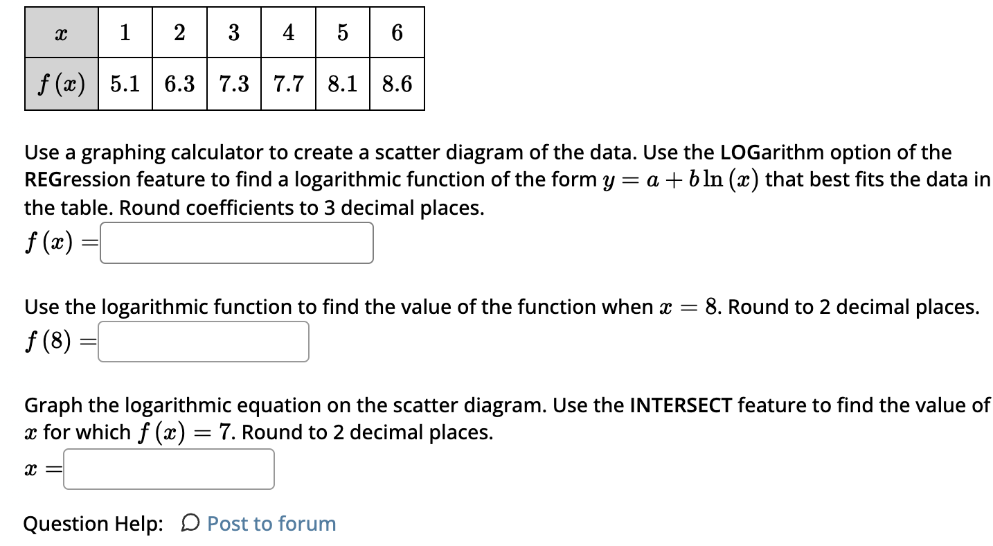Click the table cell containing 7.7

[287, 85]
